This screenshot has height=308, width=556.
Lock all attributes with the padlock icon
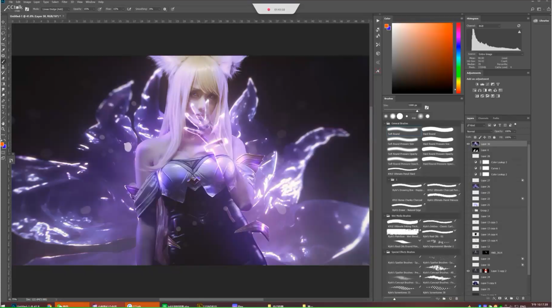(494, 137)
